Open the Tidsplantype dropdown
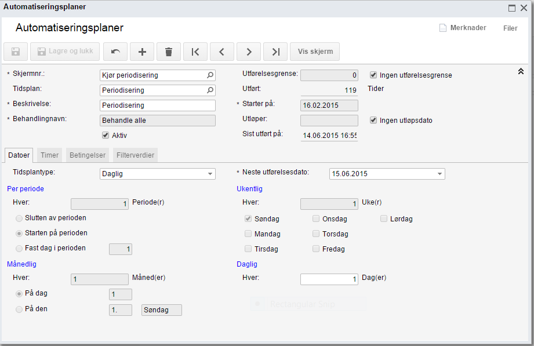Image resolution: width=534 pixels, height=346 pixels. [x=209, y=174]
